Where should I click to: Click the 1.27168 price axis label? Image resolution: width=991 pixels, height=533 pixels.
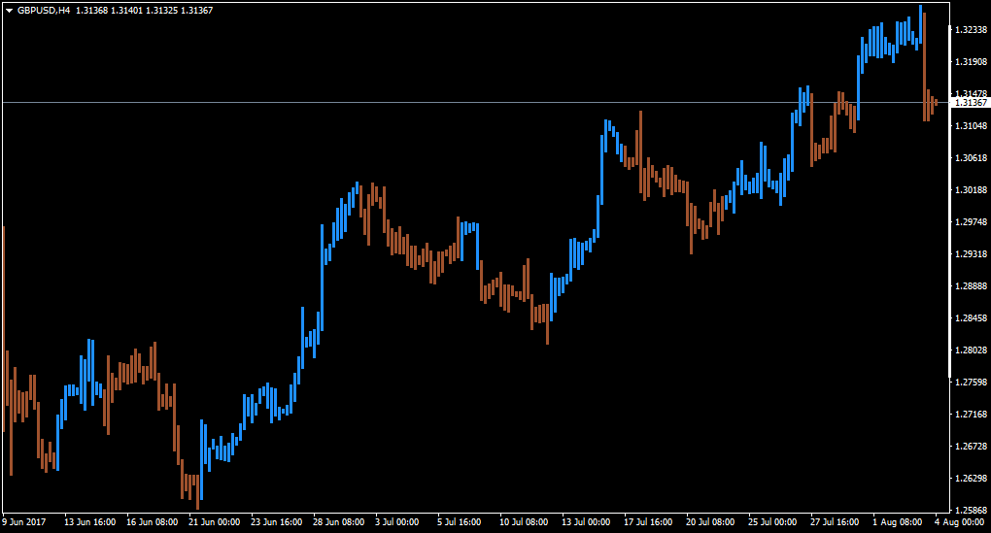(971, 415)
